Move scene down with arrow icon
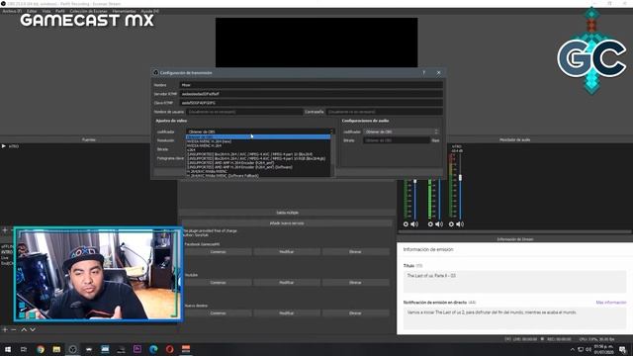Image resolution: width=633 pixels, height=356 pixels. [x=33, y=329]
